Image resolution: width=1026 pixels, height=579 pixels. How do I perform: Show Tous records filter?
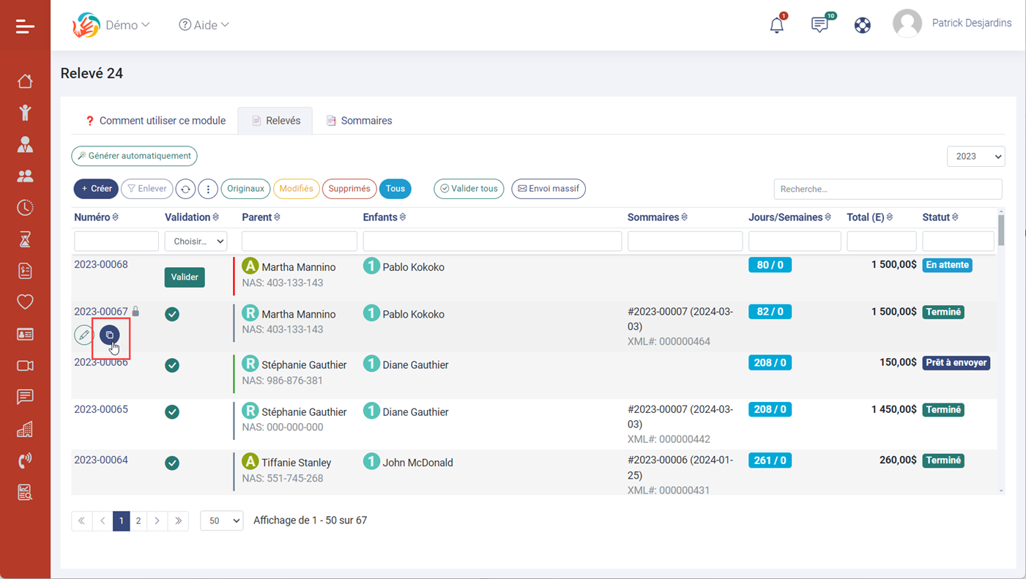click(395, 189)
